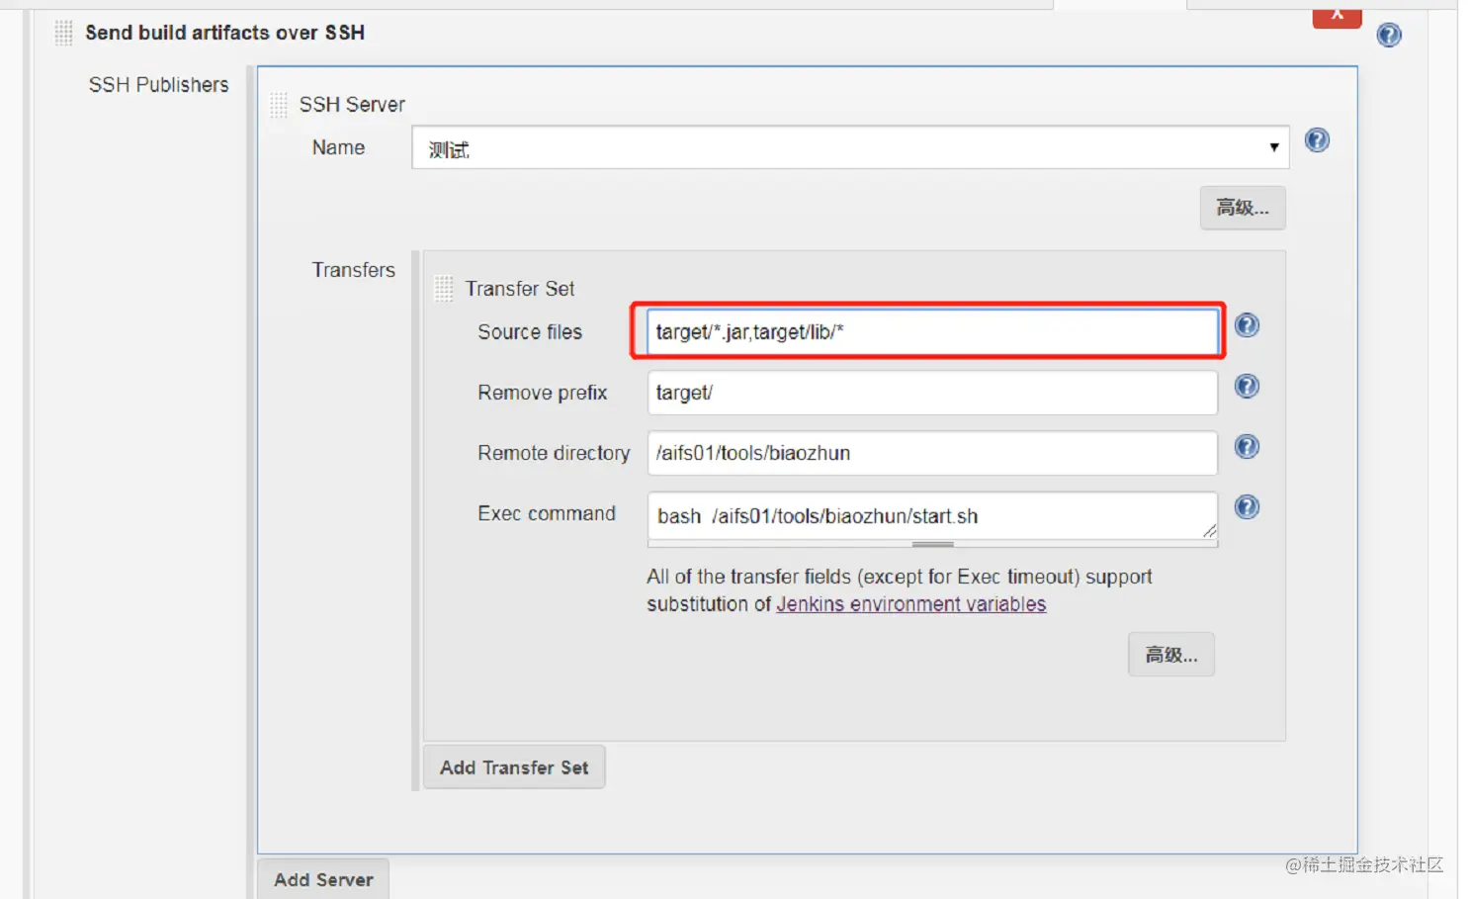The image size is (1468, 899).
Task: Click the Exec command resize grip
Action: pyautogui.click(x=1209, y=531)
